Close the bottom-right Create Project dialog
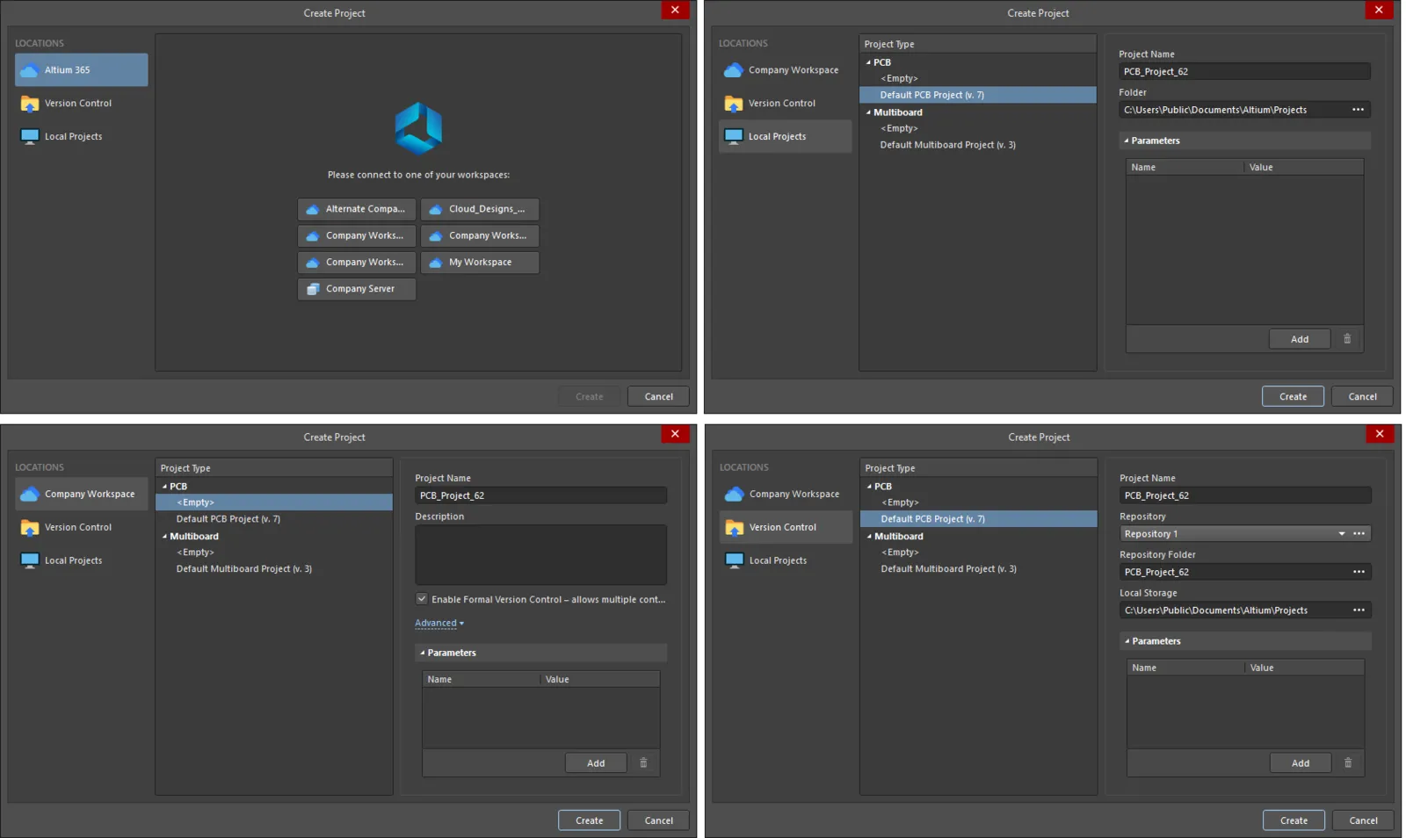Image resolution: width=1406 pixels, height=838 pixels. 1380,434
